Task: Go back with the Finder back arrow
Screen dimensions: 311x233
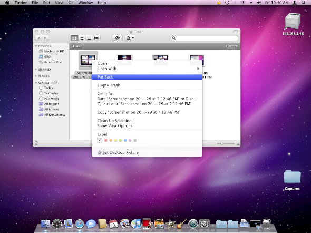Action: tap(38, 38)
